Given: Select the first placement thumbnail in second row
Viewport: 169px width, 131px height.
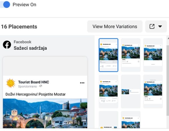Looking at the screenshot, I should coord(108,91).
